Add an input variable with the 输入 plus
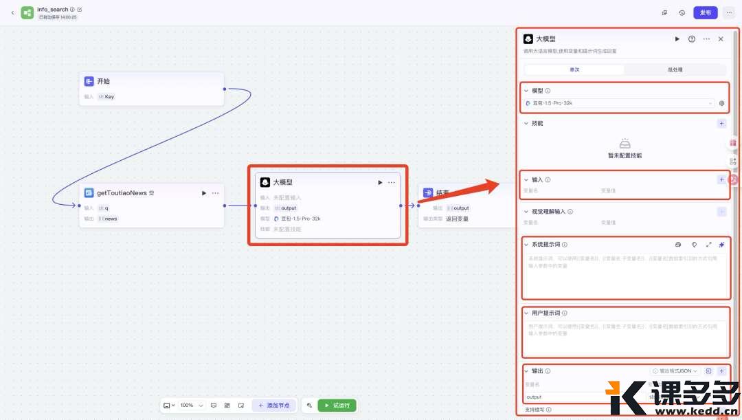Viewport: 742px width, 420px height. click(721, 179)
